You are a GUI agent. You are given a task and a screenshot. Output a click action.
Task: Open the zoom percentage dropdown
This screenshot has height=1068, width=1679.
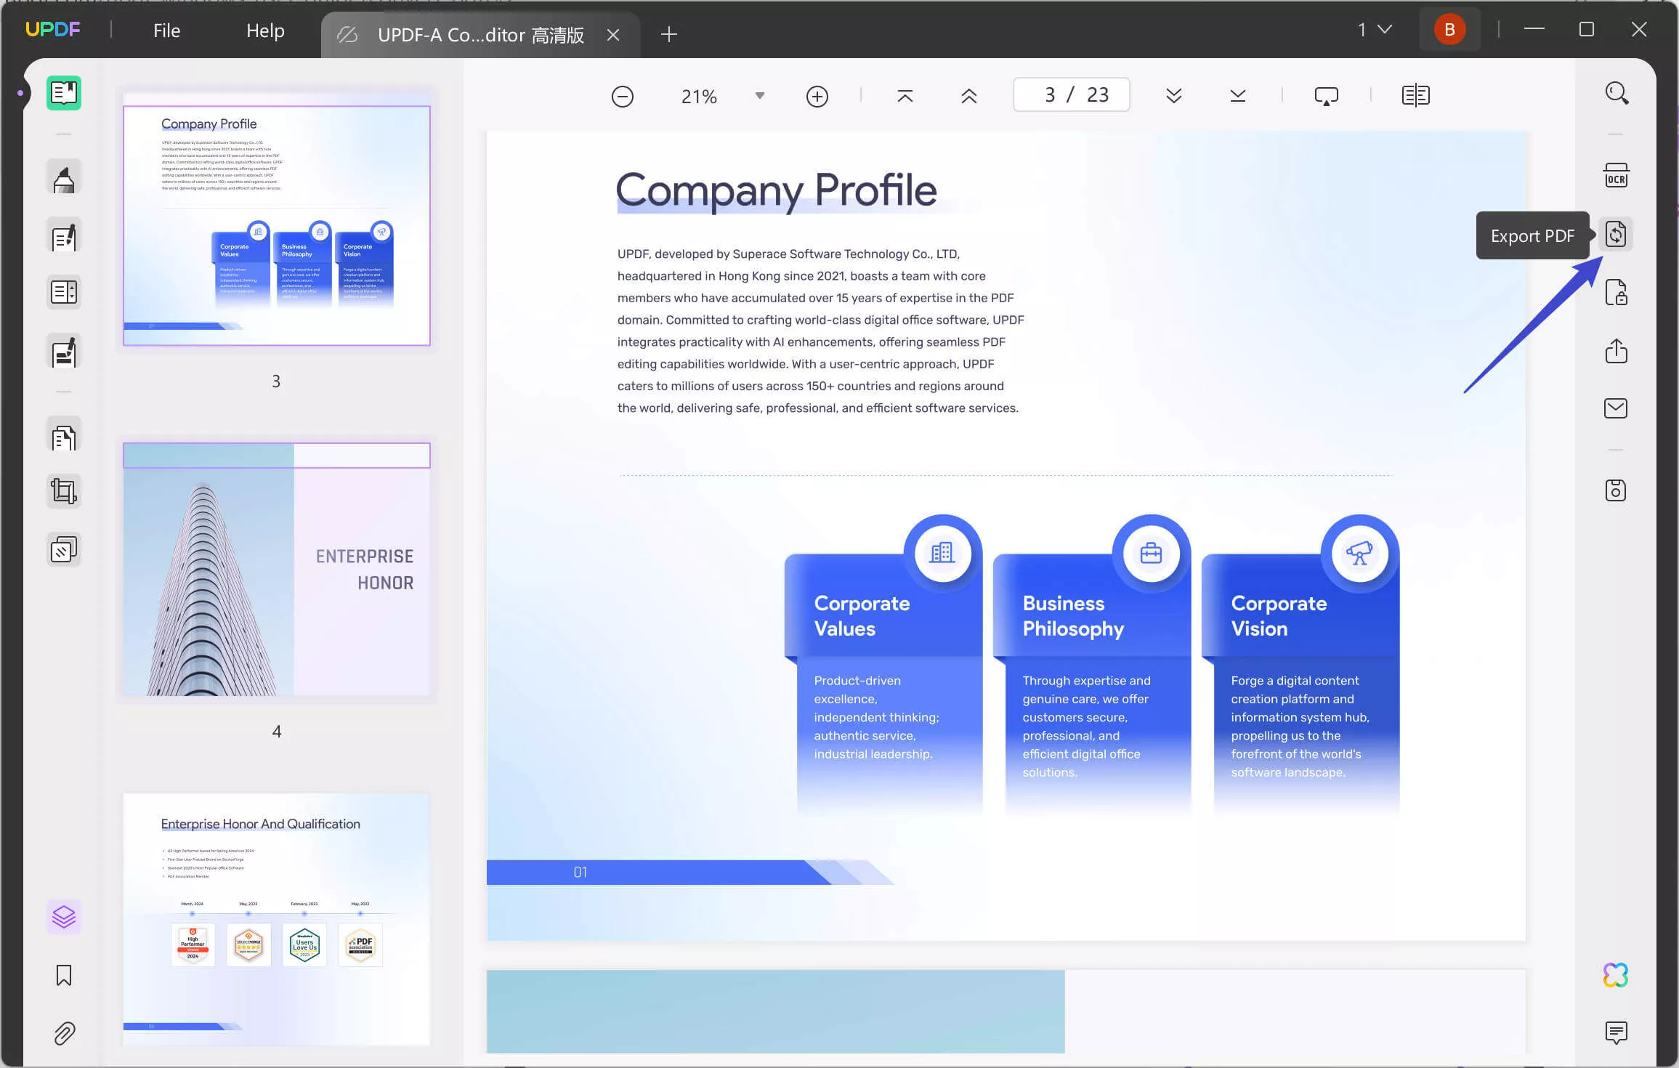[758, 94]
